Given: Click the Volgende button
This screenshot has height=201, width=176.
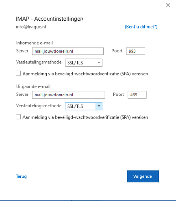Looking at the screenshot, I should click(x=143, y=176).
